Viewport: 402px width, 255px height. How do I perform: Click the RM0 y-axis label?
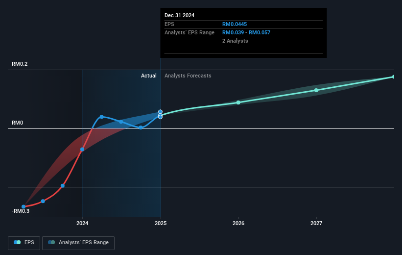(x=18, y=123)
